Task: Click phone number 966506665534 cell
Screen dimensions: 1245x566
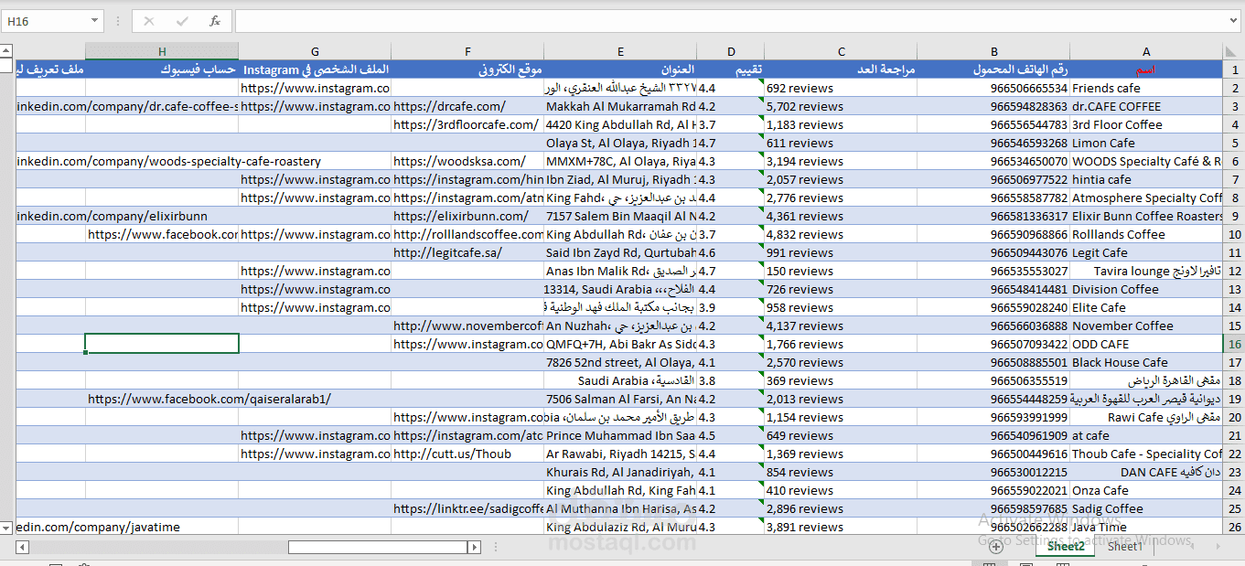Action: pyautogui.click(x=994, y=88)
